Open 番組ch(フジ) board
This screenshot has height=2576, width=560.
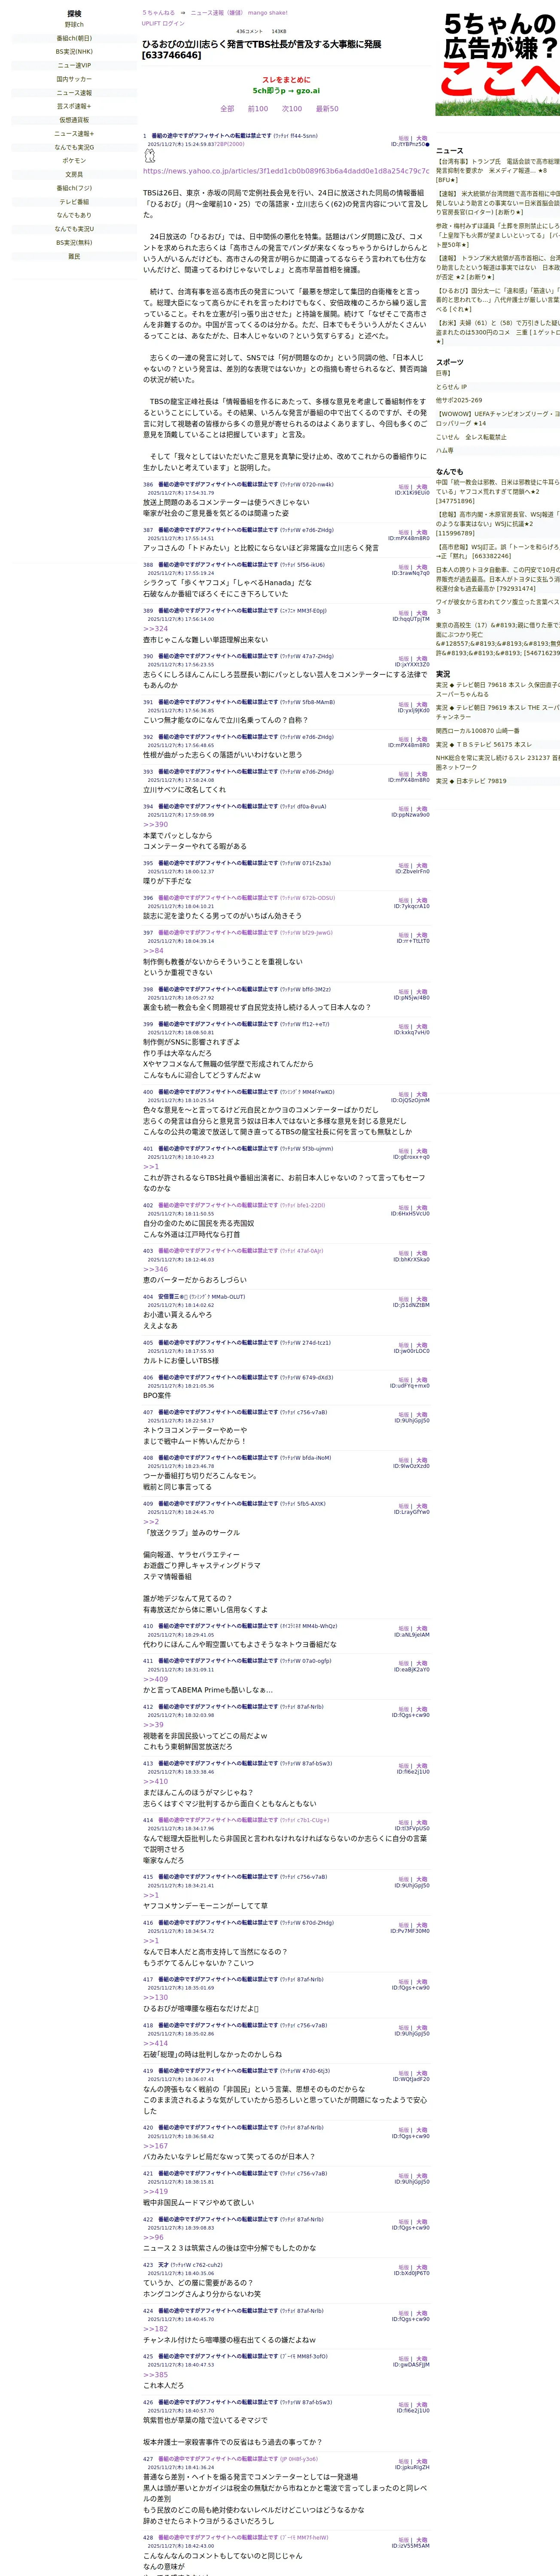tap(74, 188)
